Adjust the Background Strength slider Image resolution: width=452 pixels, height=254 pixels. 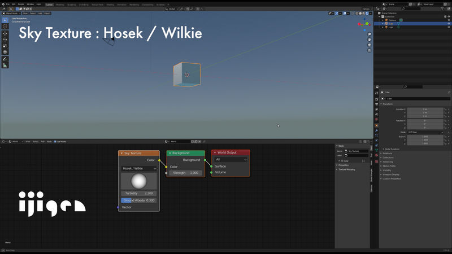click(186, 173)
